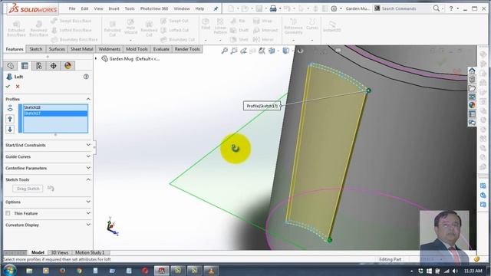
Task: Switch to the Surfaces tab
Action: point(57,49)
